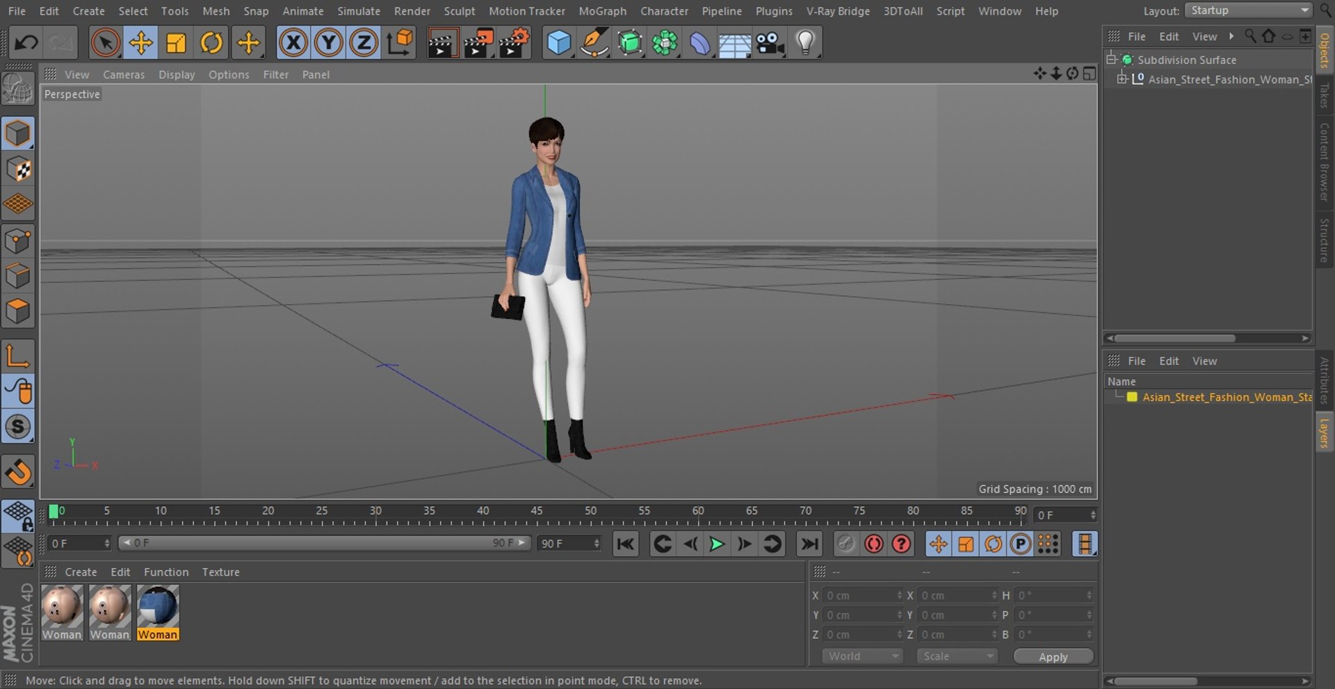Screen dimensions: 1335x689
Task: Open the File menu
Action: pyautogui.click(x=17, y=11)
